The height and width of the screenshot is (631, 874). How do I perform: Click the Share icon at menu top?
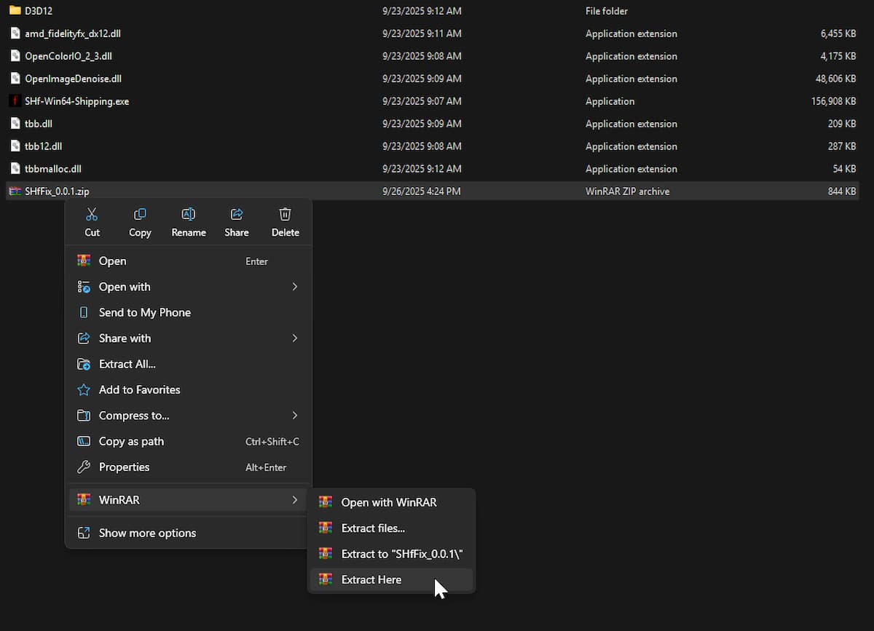(x=237, y=214)
